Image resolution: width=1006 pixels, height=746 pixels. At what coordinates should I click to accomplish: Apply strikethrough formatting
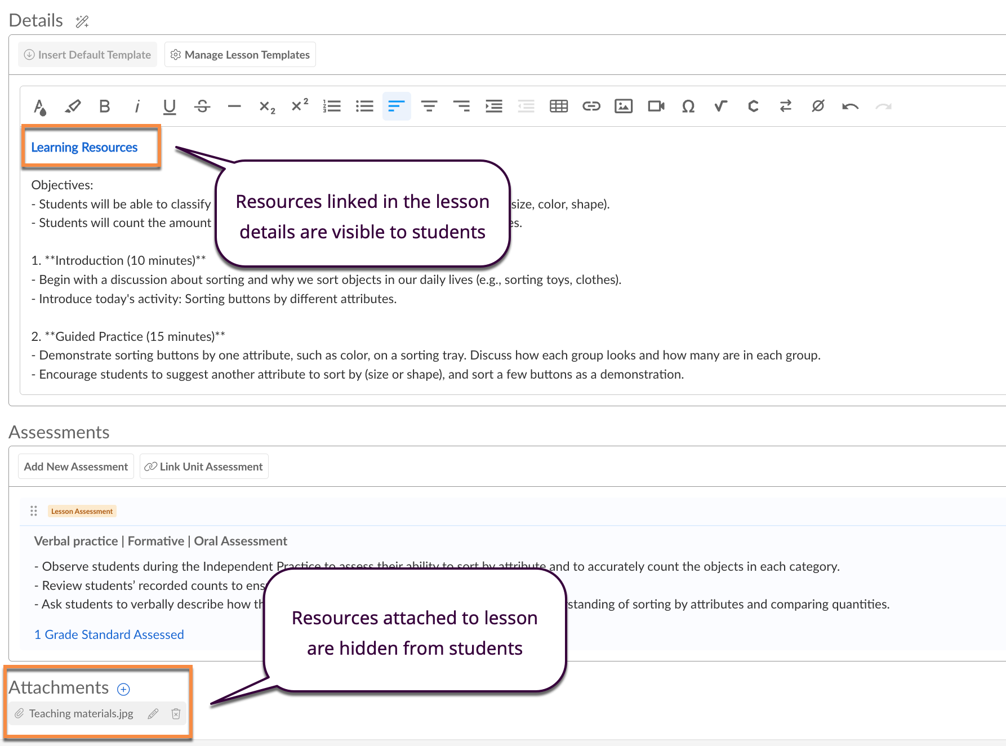point(202,106)
